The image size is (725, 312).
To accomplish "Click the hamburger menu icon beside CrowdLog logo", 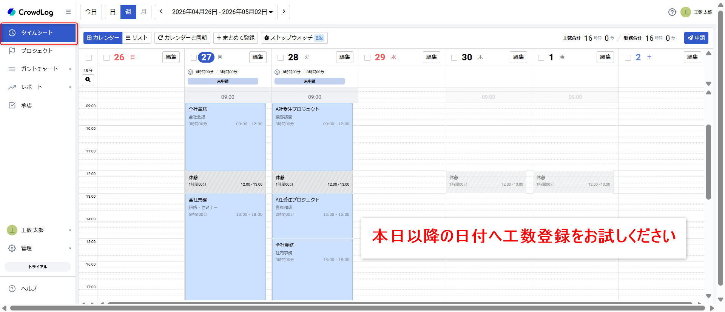I will (68, 12).
